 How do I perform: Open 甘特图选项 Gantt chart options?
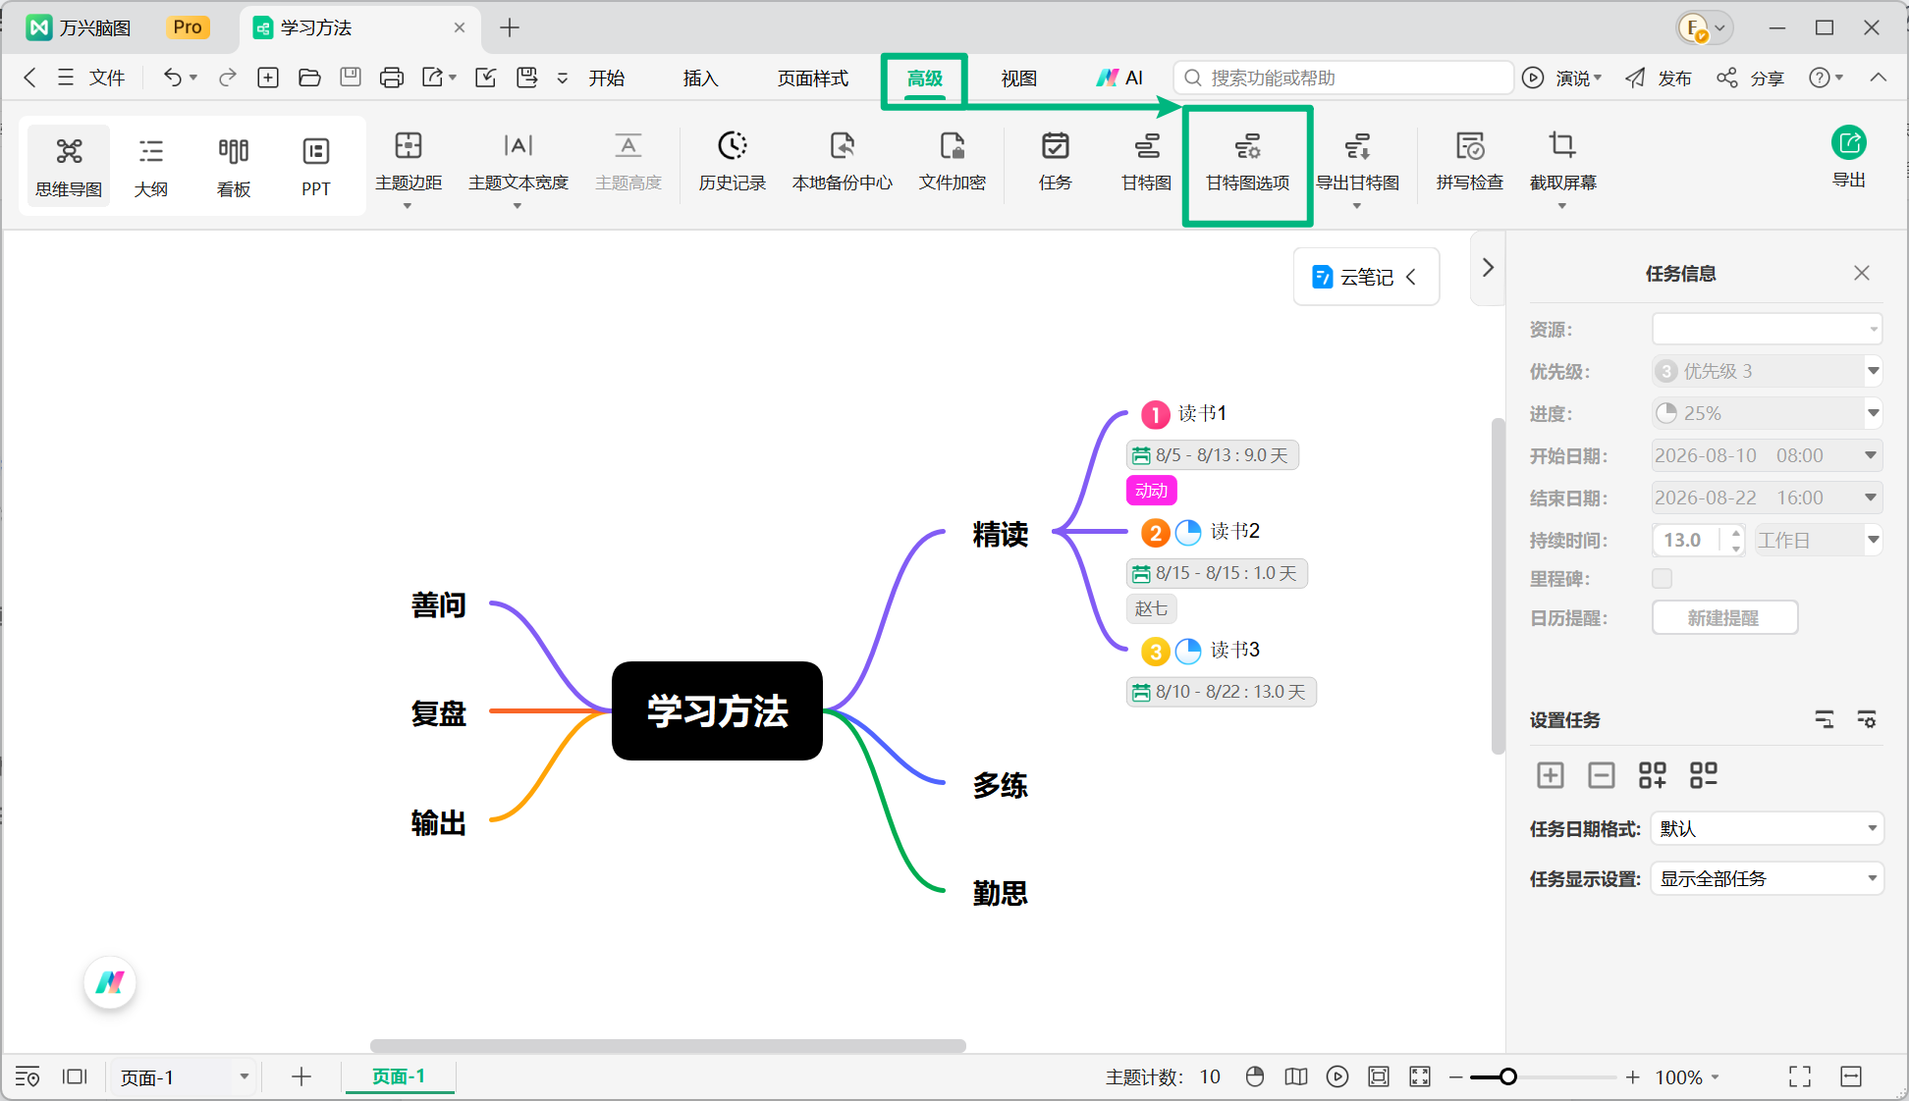[x=1248, y=162]
